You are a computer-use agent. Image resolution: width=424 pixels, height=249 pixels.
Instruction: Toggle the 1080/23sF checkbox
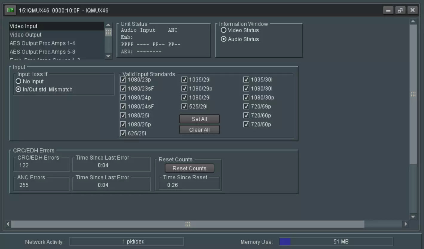pos(123,89)
